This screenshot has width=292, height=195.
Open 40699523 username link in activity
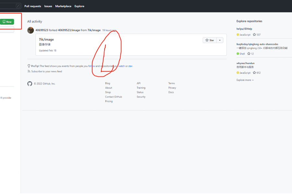(x=42, y=30)
